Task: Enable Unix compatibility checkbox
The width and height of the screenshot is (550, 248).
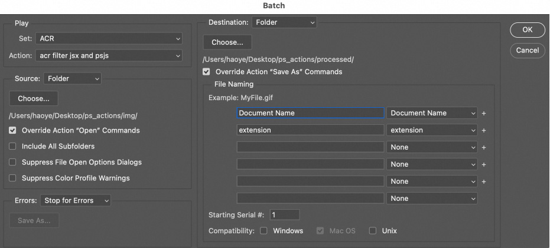Action: click(x=373, y=231)
